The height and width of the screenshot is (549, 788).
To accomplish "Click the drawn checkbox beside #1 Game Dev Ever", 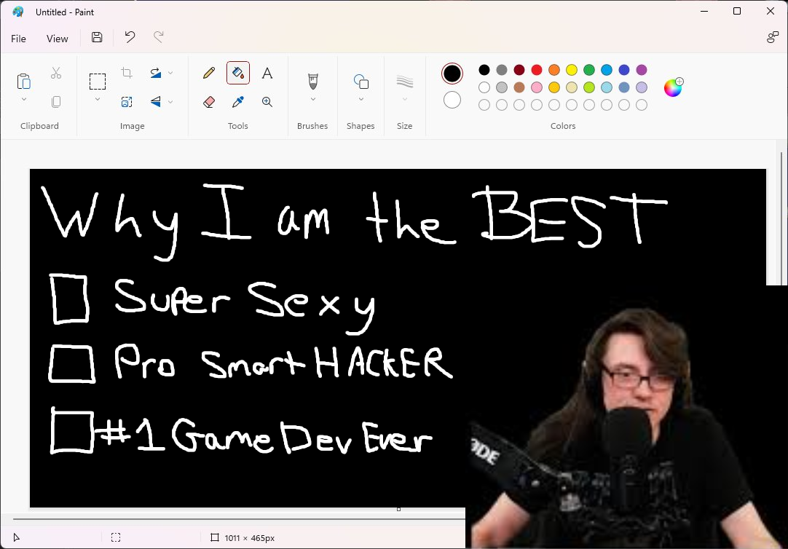I will (72, 432).
